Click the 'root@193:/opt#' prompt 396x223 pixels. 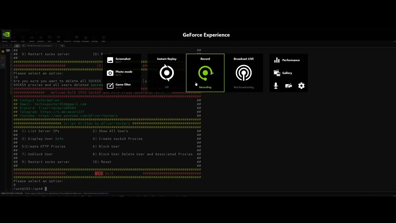(28, 189)
